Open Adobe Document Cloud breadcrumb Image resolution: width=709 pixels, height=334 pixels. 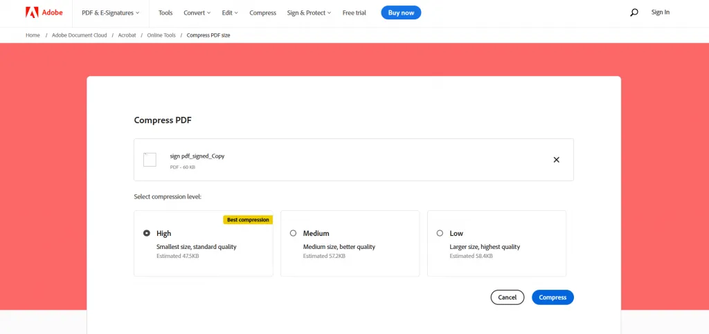pos(80,35)
